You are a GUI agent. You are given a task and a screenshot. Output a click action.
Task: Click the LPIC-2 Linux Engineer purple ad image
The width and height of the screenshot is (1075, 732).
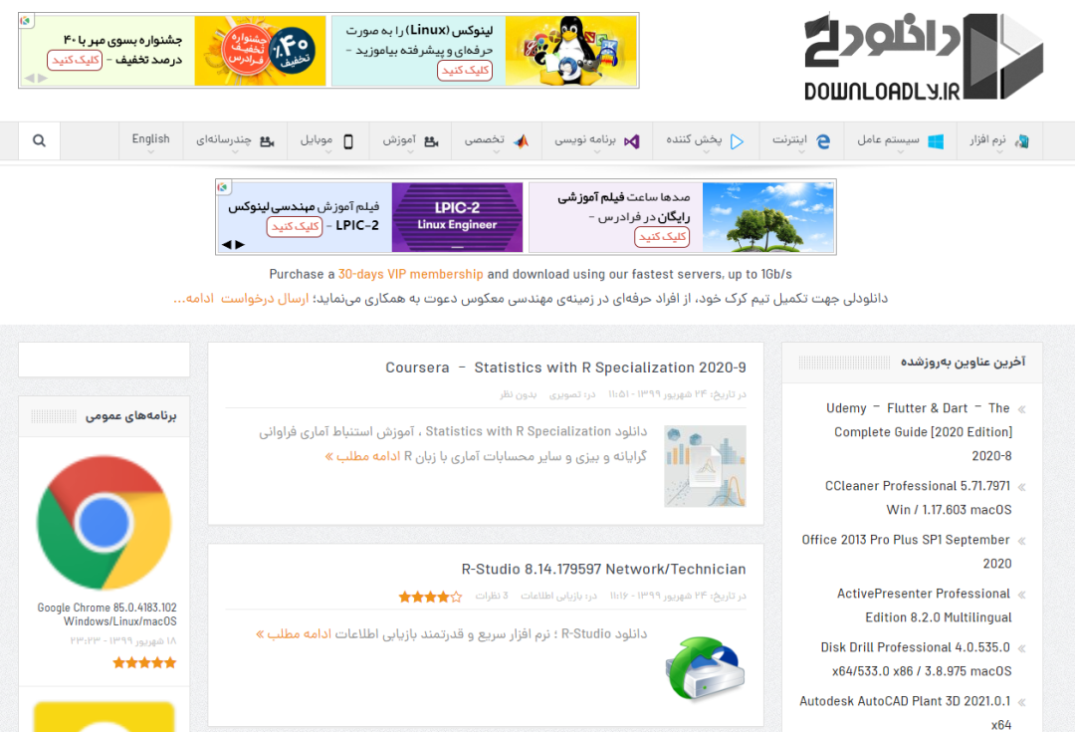tap(457, 217)
